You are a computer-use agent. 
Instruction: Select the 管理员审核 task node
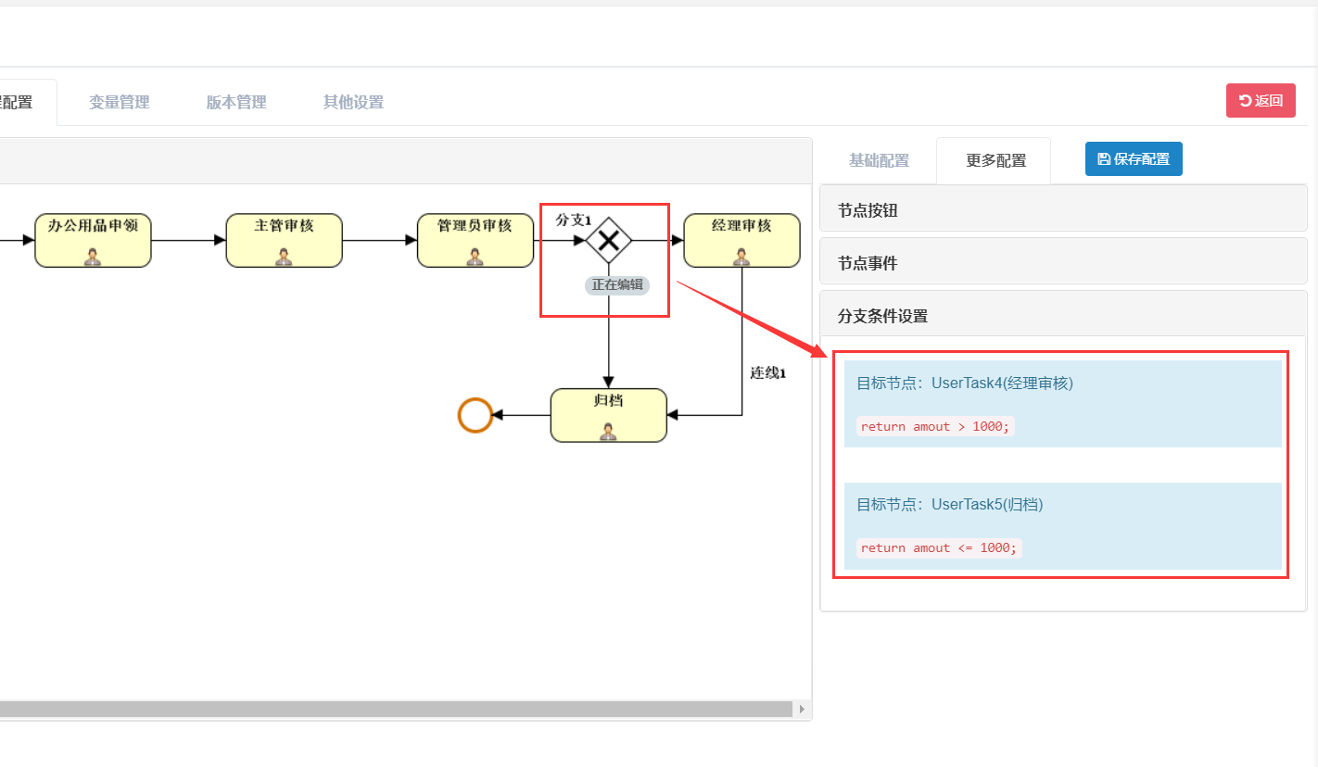[x=475, y=241]
